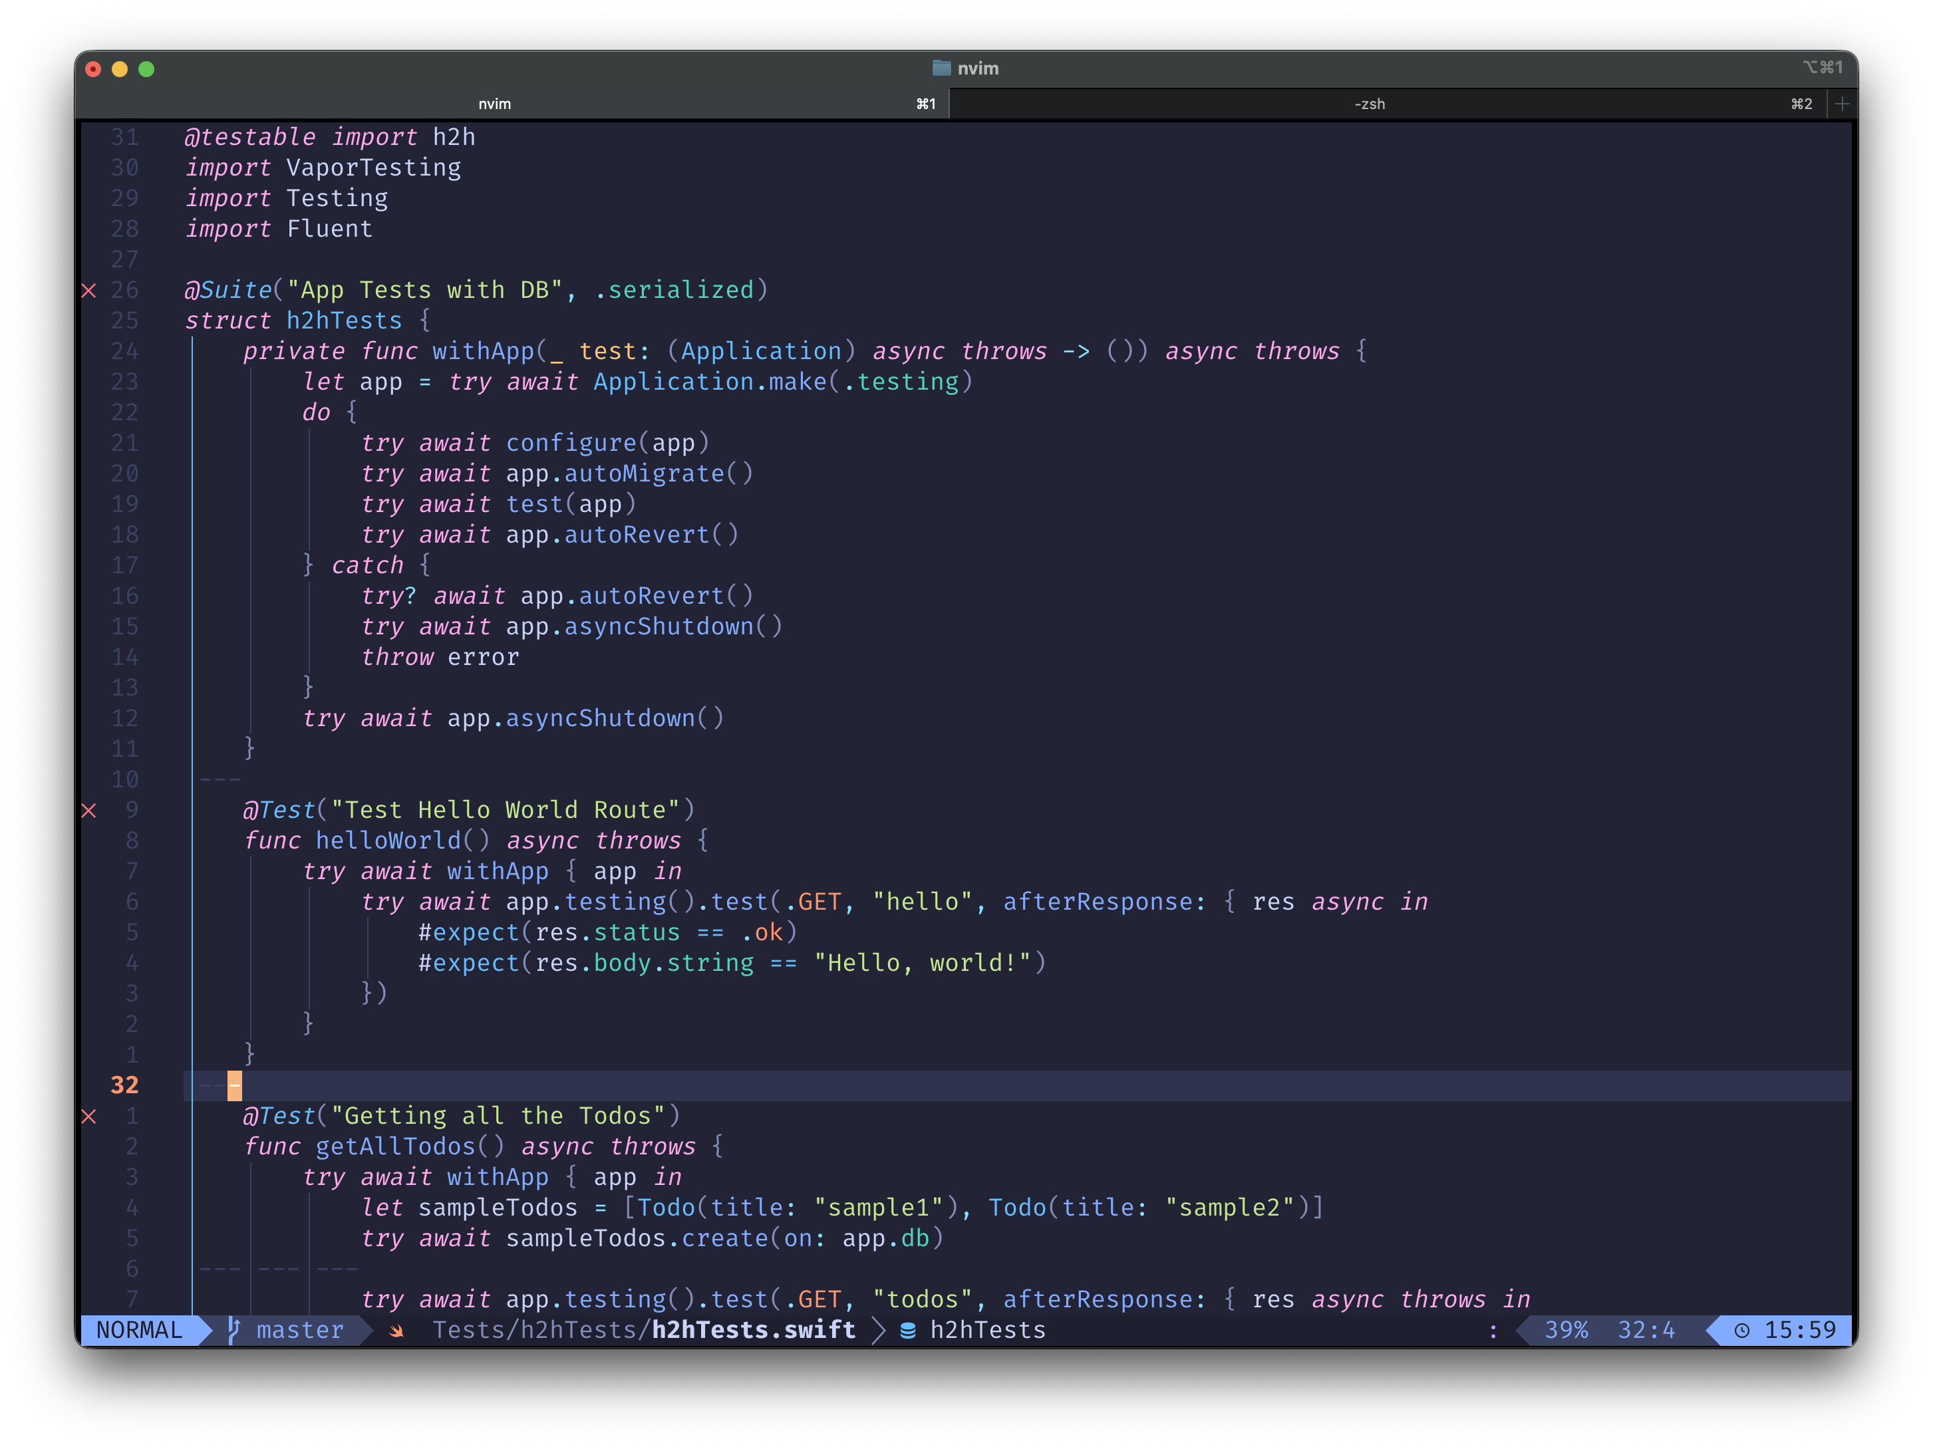1933x1447 pixels.
Task: Click the master branch name in statusline
Action: pos(300,1330)
